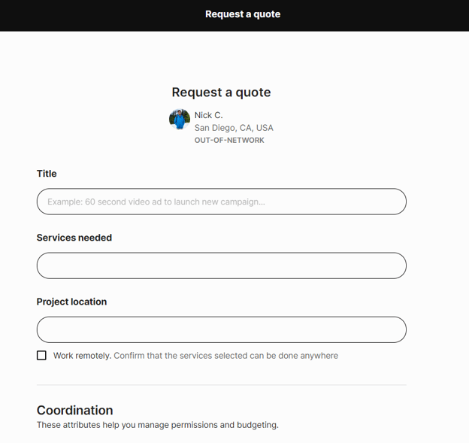The image size is (469, 443).
Task: Open the Services needed field
Action: pos(221,265)
